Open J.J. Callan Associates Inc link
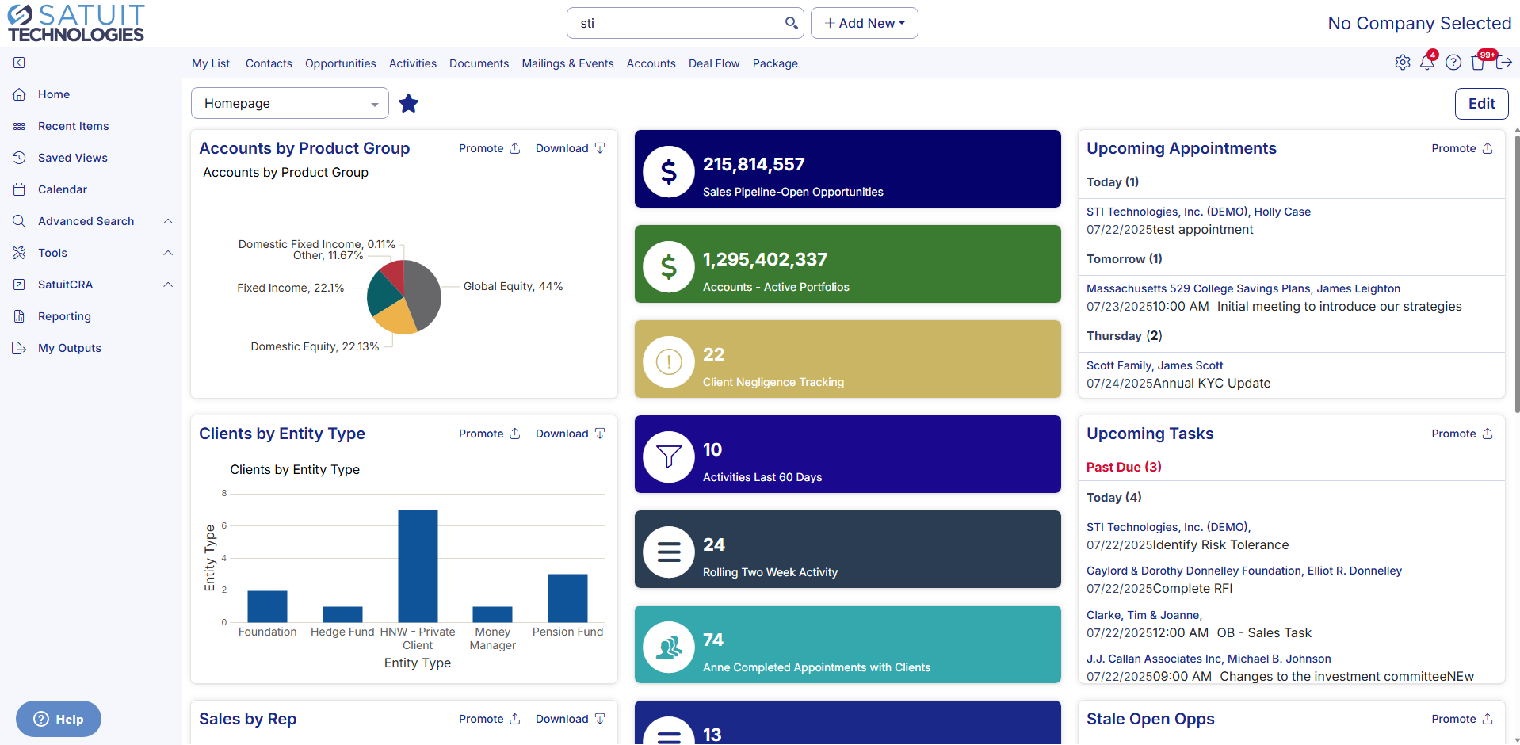The width and height of the screenshot is (1520, 745). coord(1209,659)
